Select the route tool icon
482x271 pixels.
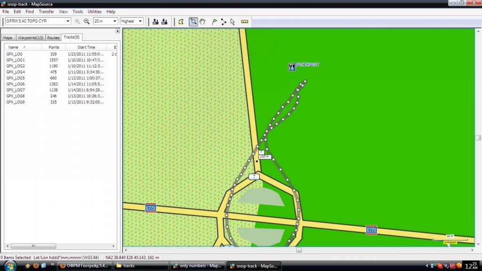click(223, 21)
